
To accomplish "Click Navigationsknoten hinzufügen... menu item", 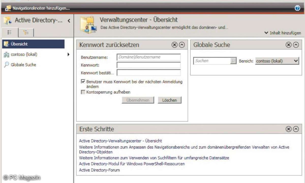I will tap(41, 9).
